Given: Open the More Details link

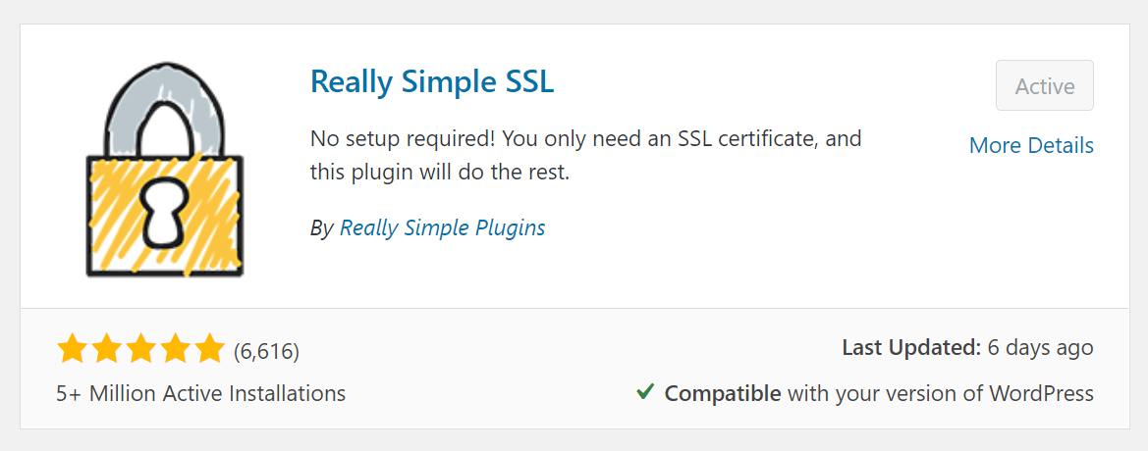Looking at the screenshot, I should pos(1031,145).
